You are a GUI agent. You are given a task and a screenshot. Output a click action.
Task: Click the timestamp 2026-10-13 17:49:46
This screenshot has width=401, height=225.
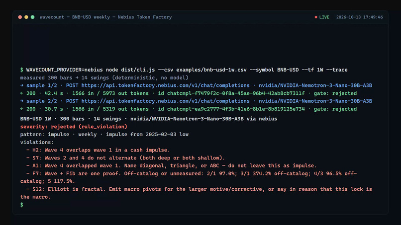coord(359,17)
